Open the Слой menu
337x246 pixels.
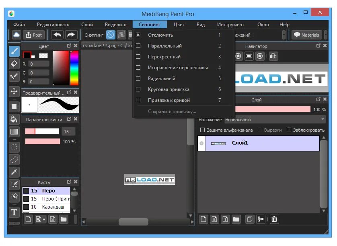(x=87, y=25)
